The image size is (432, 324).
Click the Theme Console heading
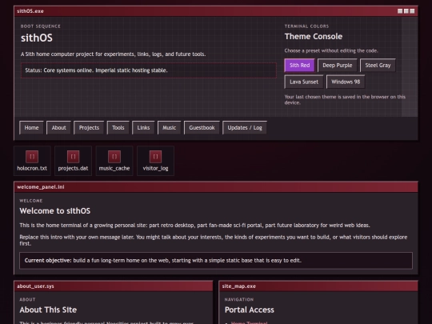pyautogui.click(x=314, y=36)
